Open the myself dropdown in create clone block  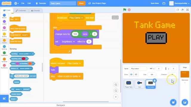[x=25, y=35]
